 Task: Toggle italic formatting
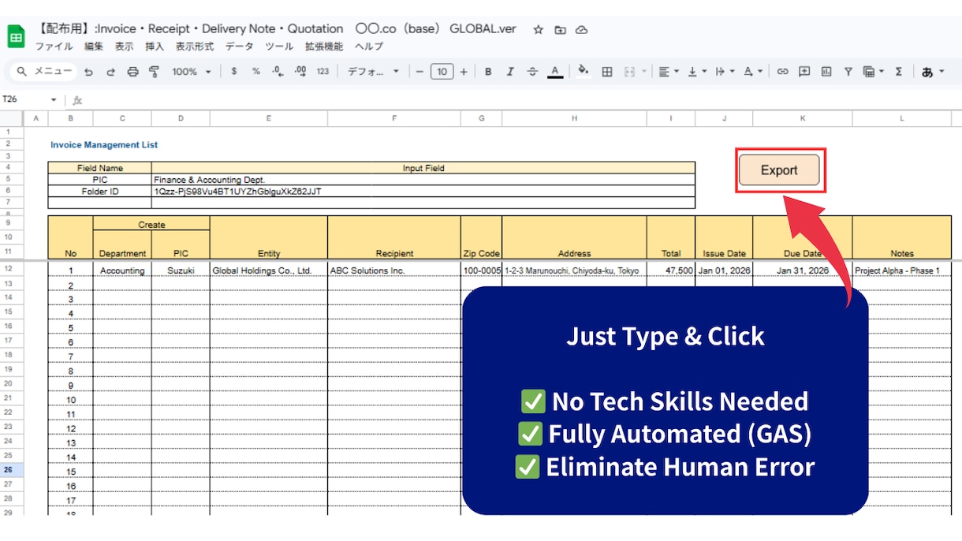click(510, 72)
